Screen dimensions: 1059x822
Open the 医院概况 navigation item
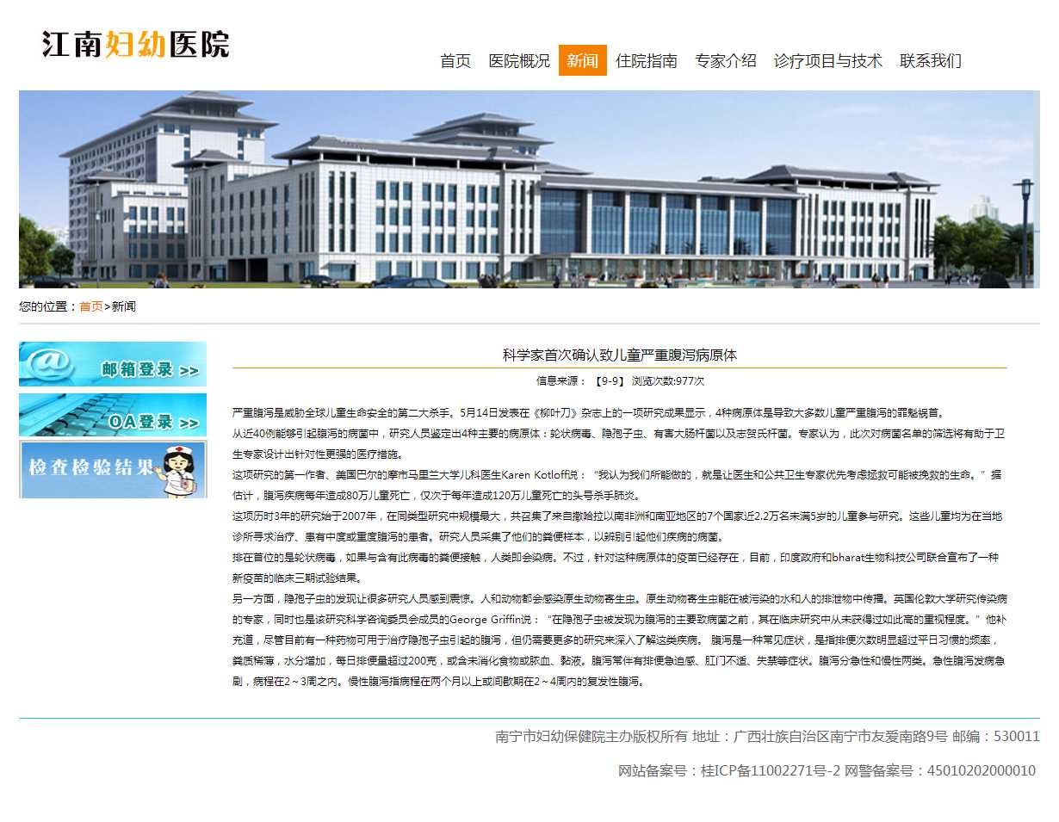pos(519,61)
